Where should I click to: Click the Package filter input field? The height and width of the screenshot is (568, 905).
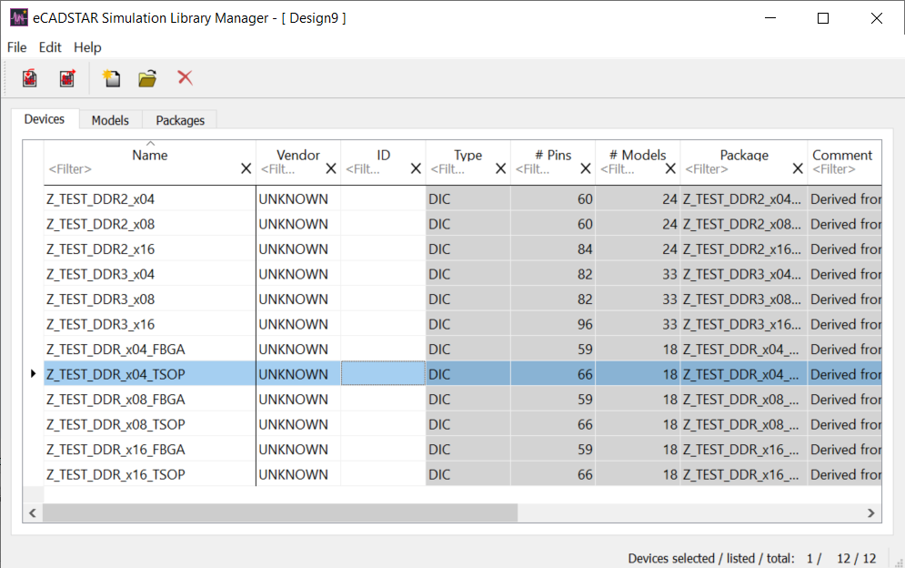pyautogui.click(x=736, y=169)
